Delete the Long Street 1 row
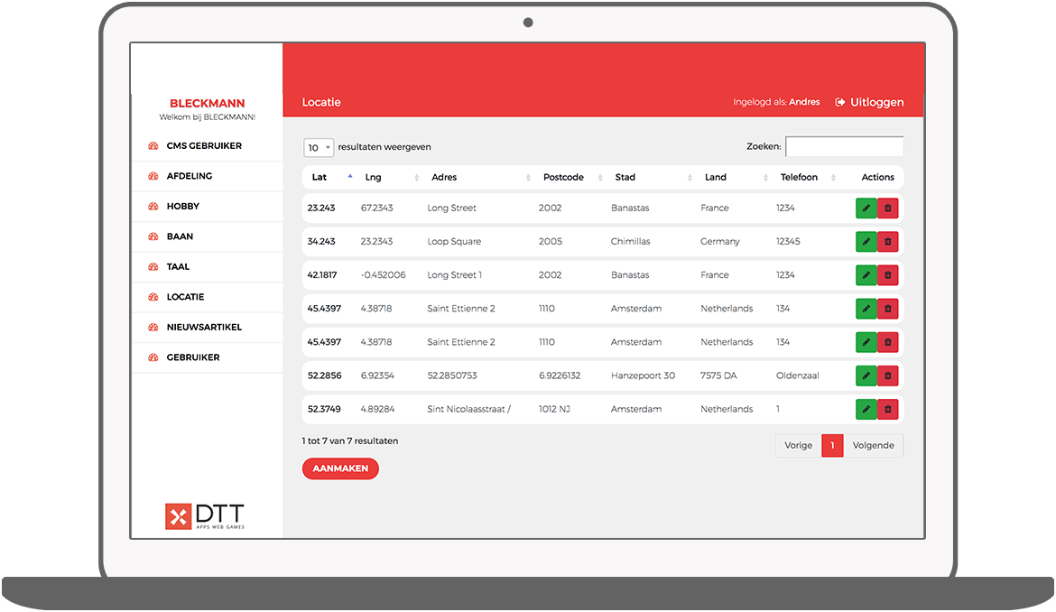This screenshot has height=612, width=1056. pyautogui.click(x=887, y=274)
